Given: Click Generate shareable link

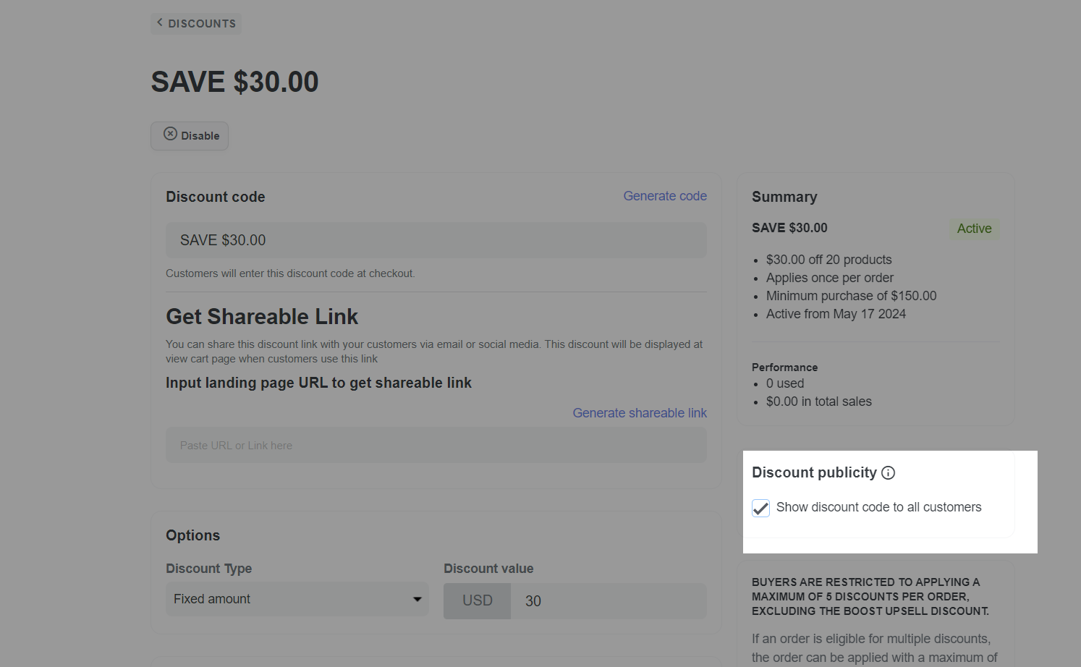Looking at the screenshot, I should click(x=640, y=413).
